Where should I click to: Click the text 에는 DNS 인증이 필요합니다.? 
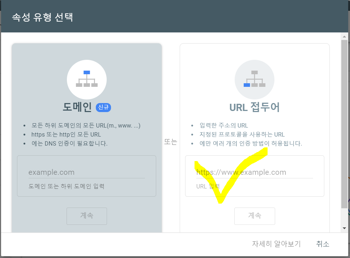click(x=69, y=143)
